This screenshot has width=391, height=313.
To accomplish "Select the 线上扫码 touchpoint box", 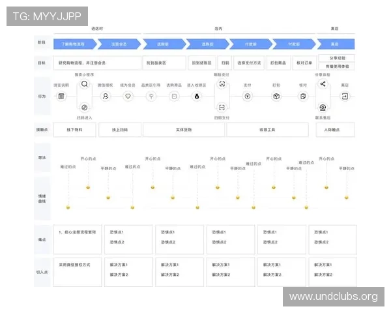I will click(120, 130).
